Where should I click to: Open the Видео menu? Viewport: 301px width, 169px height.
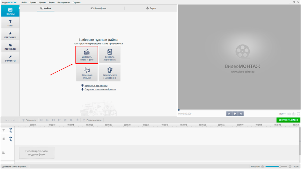(x=51, y=3)
